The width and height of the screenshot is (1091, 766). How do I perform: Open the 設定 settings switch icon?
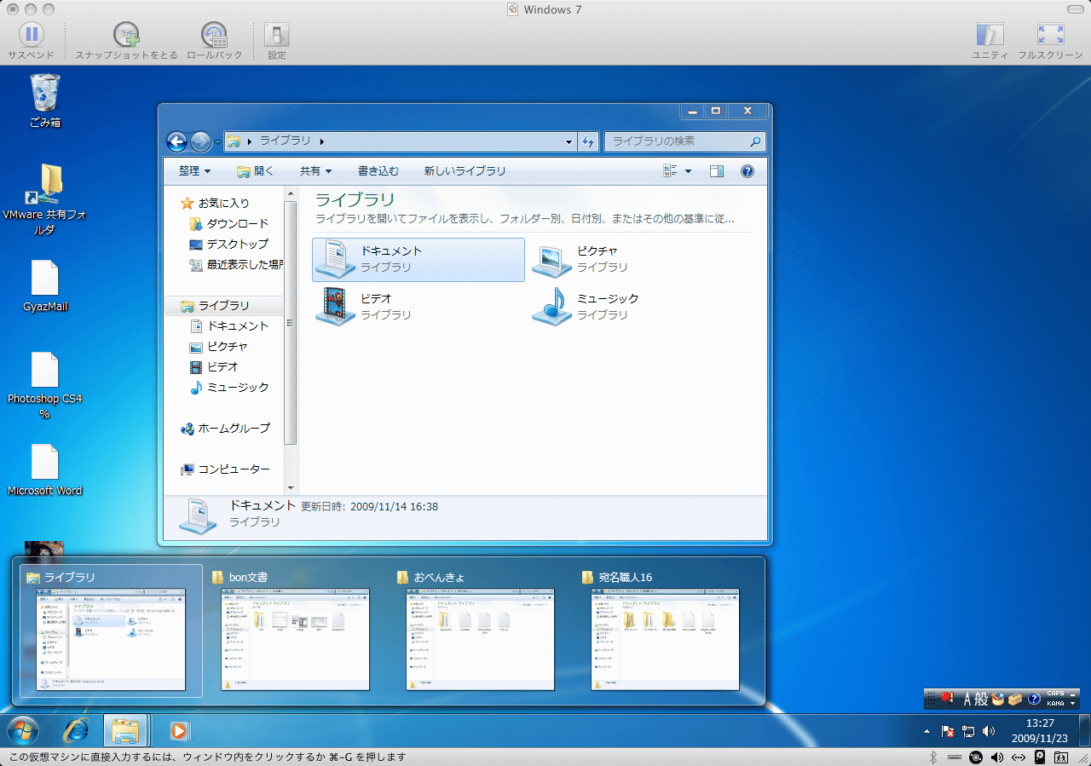[x=277, y=35]
